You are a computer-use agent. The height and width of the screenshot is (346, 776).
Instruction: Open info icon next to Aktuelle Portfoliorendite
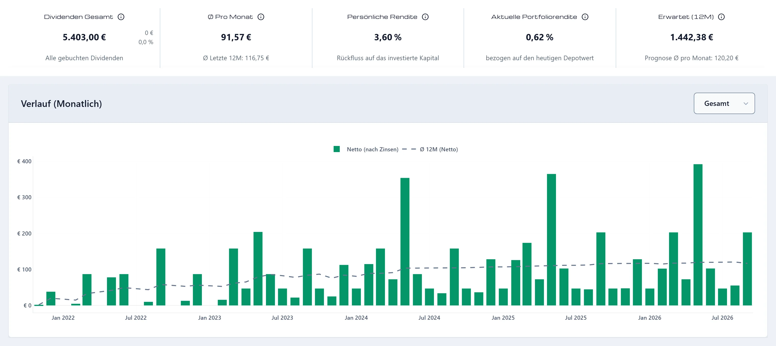pyautogui.click(x=585, y=17)
